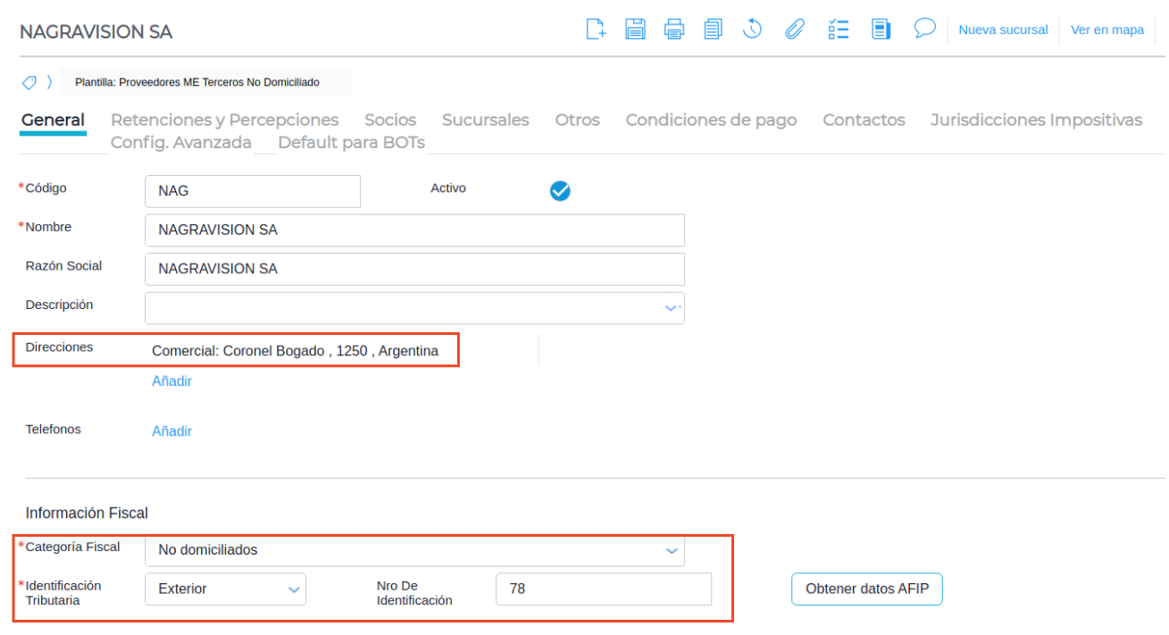Switch to the Sucursales tab

click(x=485, y=120)
